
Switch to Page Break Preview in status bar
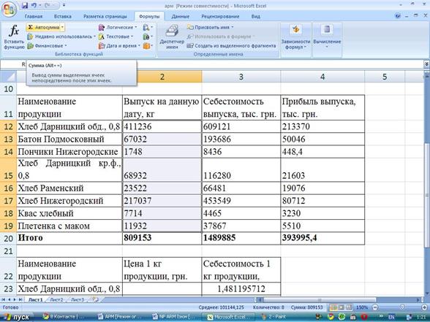[349, 307]
